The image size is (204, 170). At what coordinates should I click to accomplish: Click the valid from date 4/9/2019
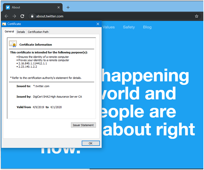pyautogui.click(x=38, y=107)
